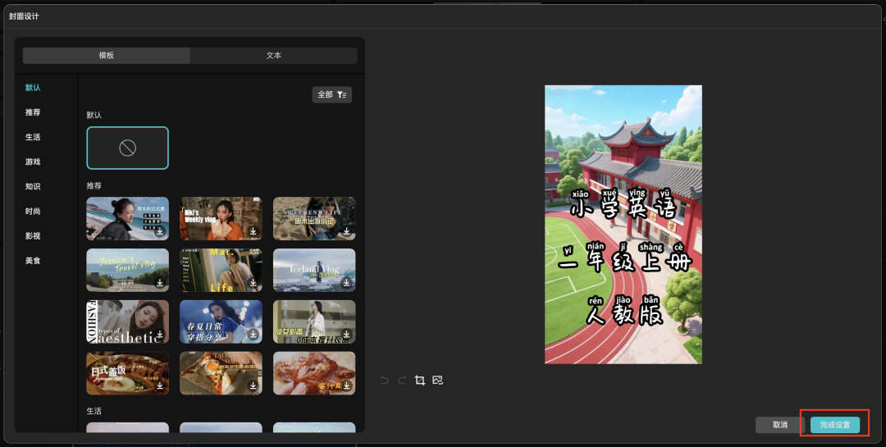
Task: Click the 生活 section heading below templates
Action: pos(94,411)
